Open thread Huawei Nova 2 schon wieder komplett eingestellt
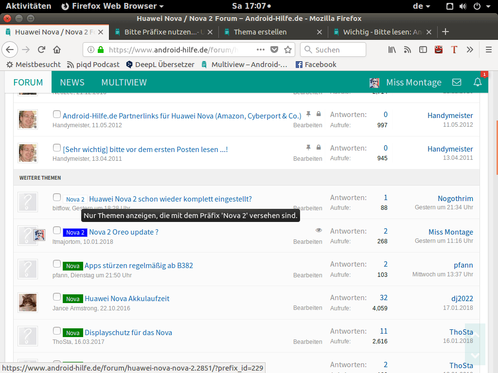The height and width of the screenshot is (373, 498). [x=170, y=199]
